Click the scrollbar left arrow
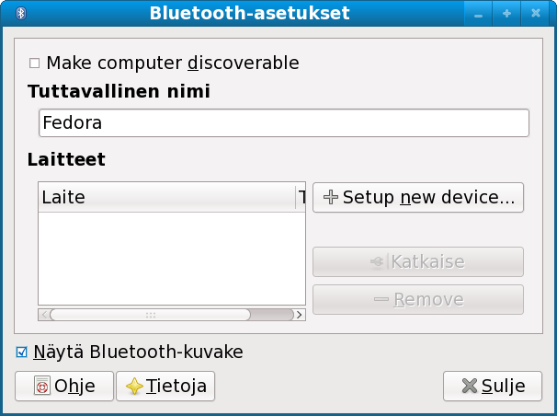Image resolution: width=557 pixels, height=416 pixels. click(43, 314)
